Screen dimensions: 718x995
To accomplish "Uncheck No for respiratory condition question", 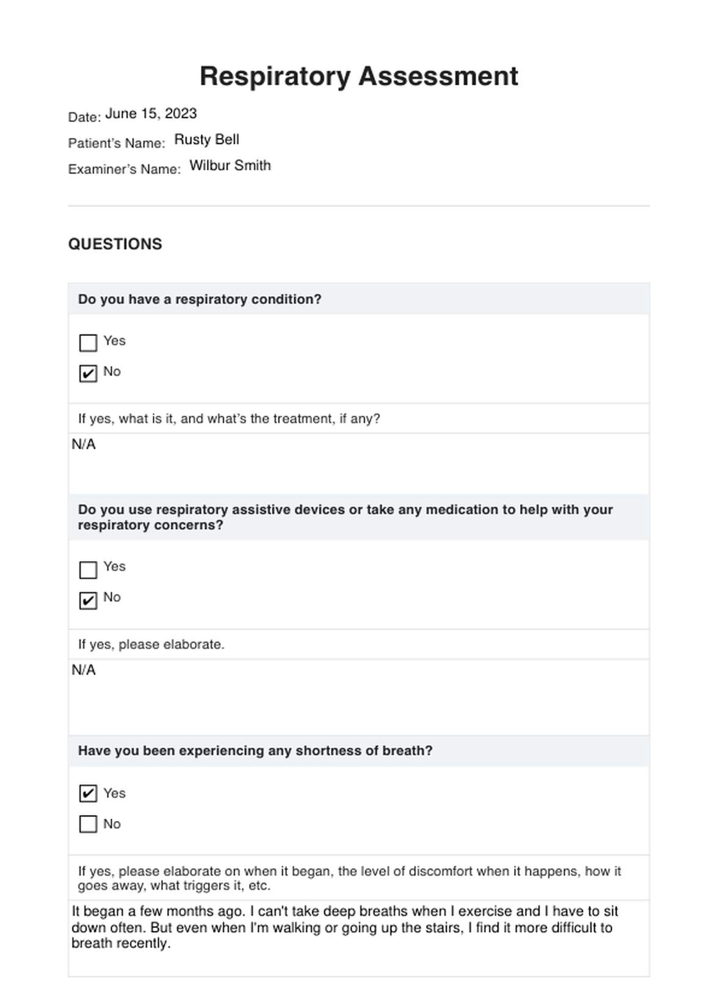I will tap(89, 374).
